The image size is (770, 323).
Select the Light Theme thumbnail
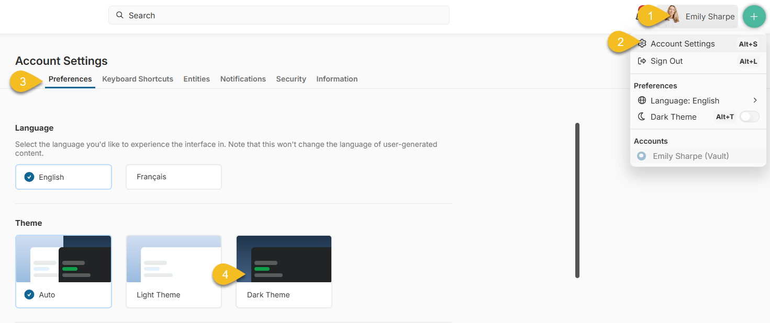click(x=173, y=271)
